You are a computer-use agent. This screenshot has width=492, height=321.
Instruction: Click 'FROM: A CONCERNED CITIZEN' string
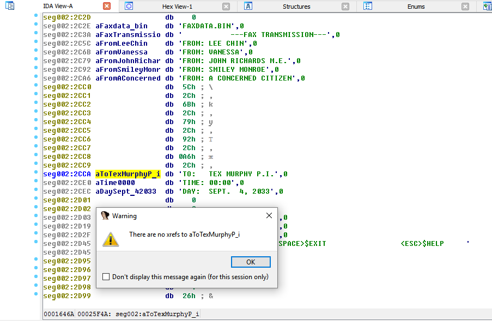[x=238, y=78]
